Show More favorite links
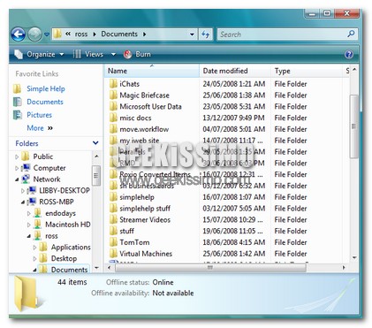 pyautogui.click(x=40, y=128)
